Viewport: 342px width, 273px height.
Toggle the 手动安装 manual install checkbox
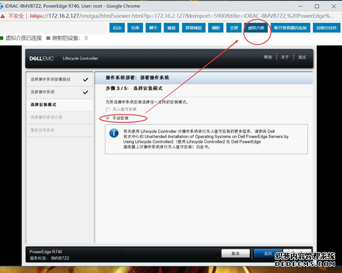pos(108,118)
